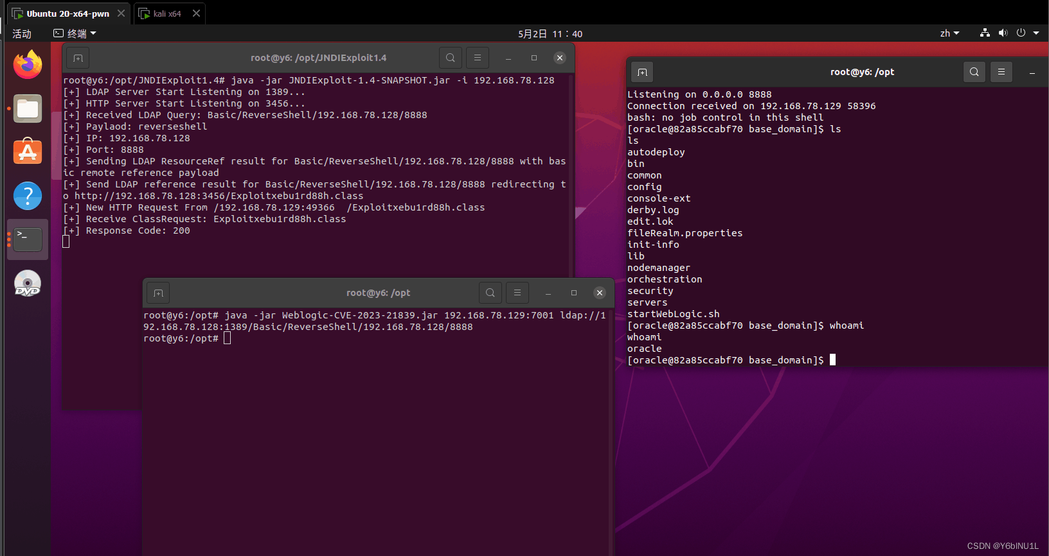Click the volume icon in top bar
Viewport: 1049px width, 556px height.
pyautogui.click(x=1003, y=33)
